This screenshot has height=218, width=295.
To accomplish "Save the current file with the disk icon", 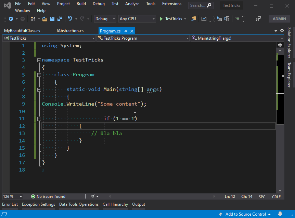I will click(x=52, y=19).
